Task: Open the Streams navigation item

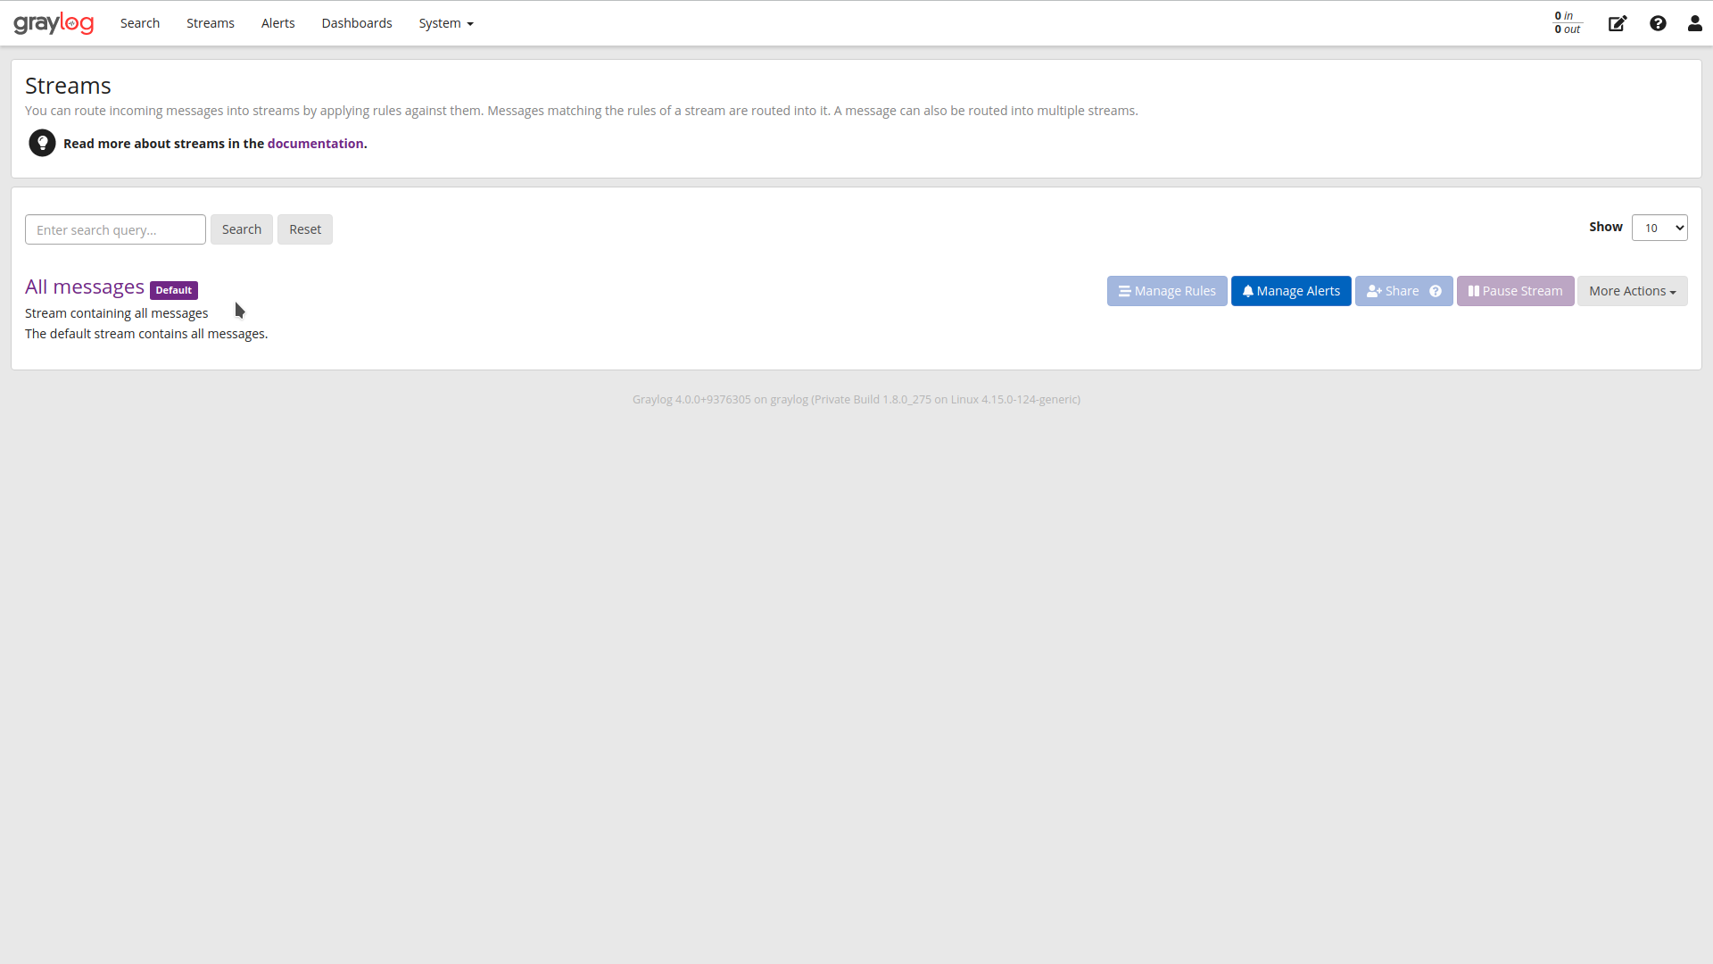Action: point(210,23)
